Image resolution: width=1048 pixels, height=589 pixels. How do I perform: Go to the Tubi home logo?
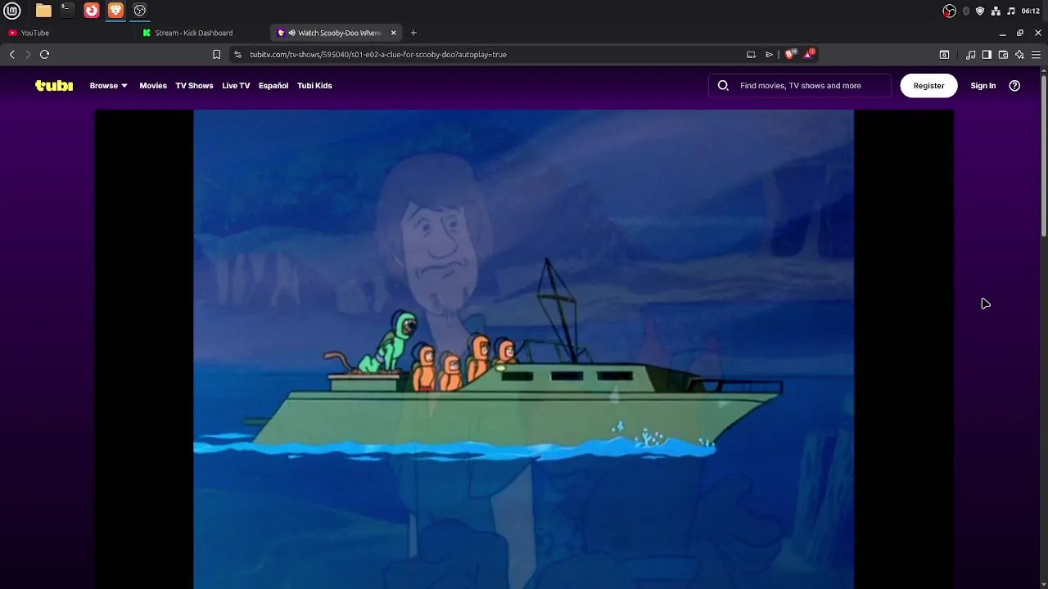[54, 85]
